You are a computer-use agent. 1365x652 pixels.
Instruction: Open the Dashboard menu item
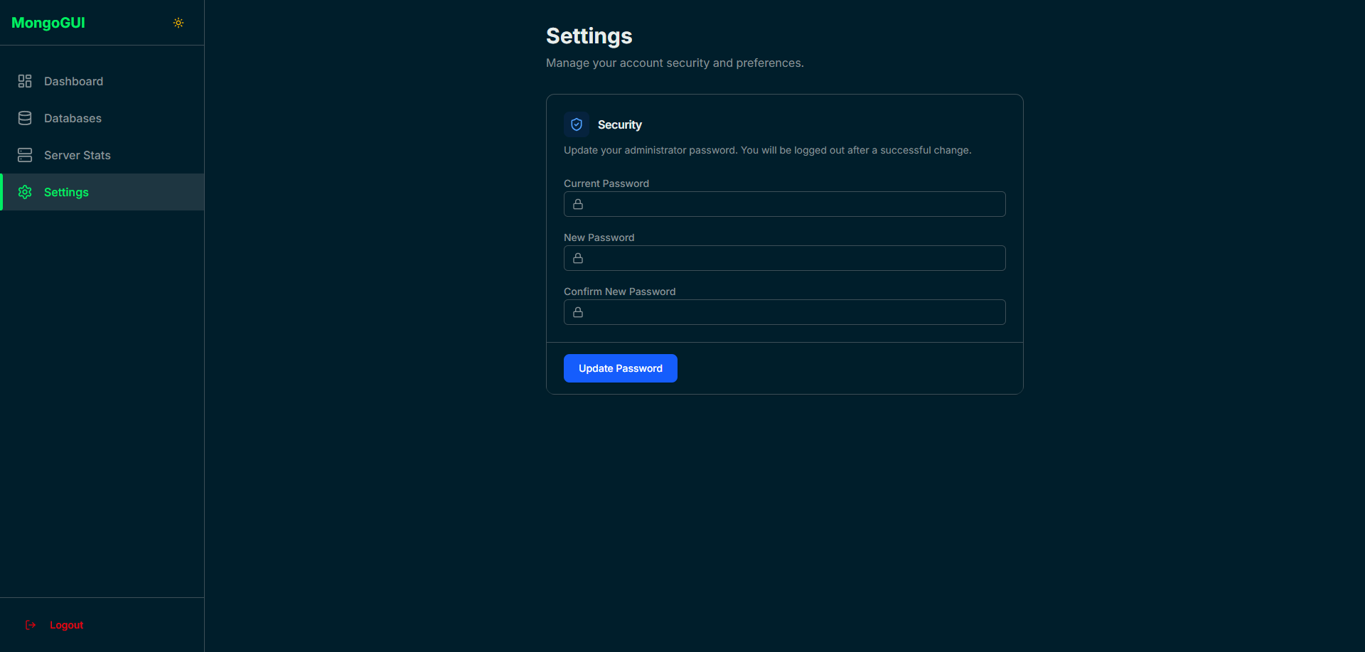(x=73, y=81)
